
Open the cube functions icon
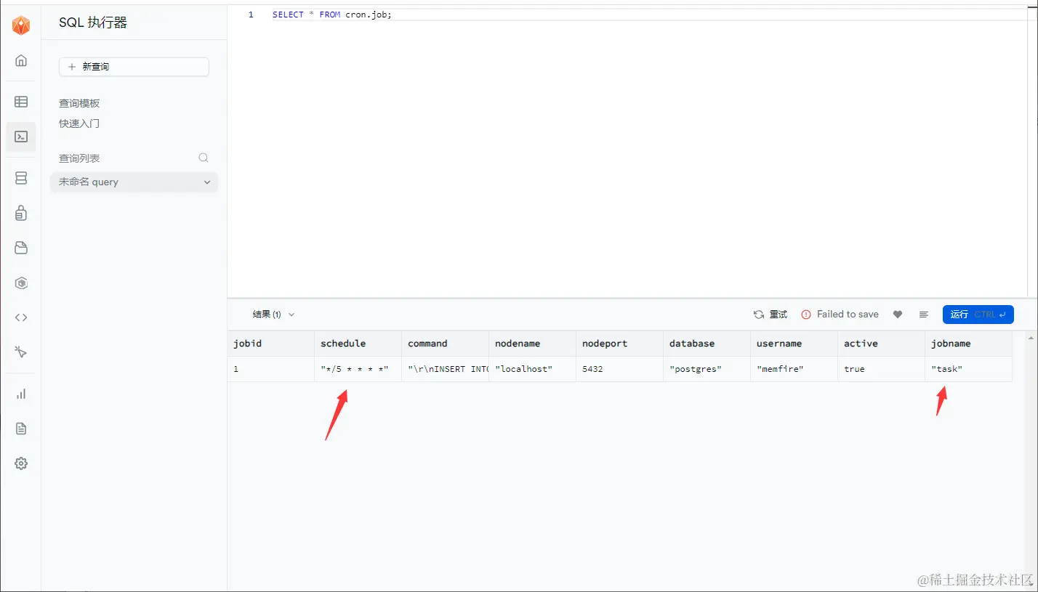pyautogui.click(x=21, y=283)
